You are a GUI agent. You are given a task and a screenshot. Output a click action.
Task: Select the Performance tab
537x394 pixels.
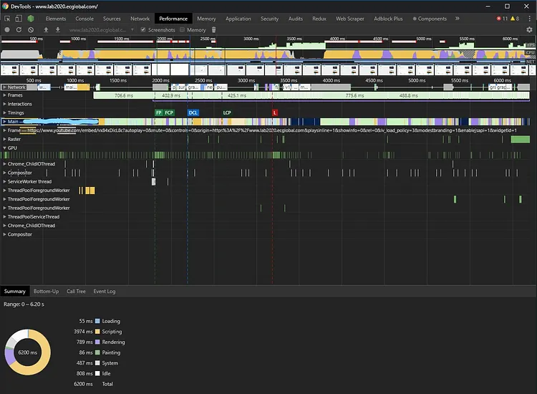[x=173, y=19]
